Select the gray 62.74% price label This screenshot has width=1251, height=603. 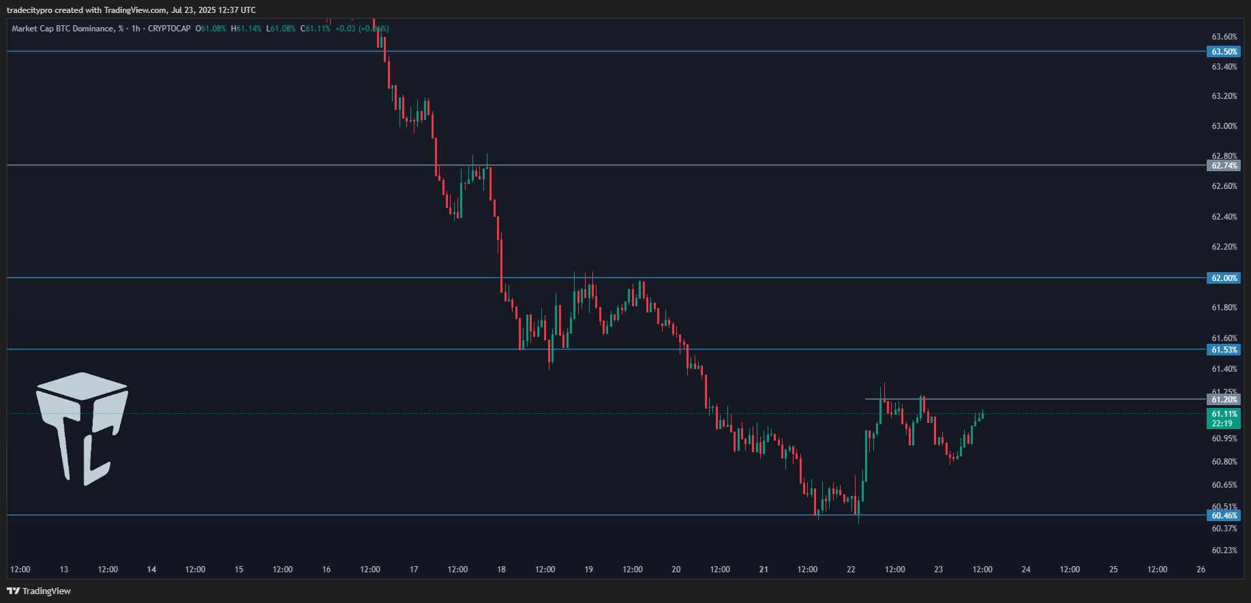coord(1224,166)
